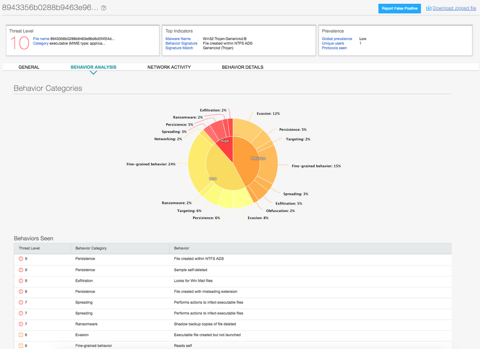Click the Behavior Category column header

coord(91,249)
